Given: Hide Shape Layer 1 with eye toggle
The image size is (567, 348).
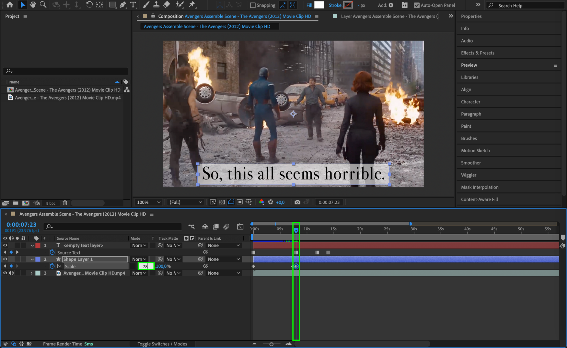Looking at the screenshot, I should click(x=5, y=259).
